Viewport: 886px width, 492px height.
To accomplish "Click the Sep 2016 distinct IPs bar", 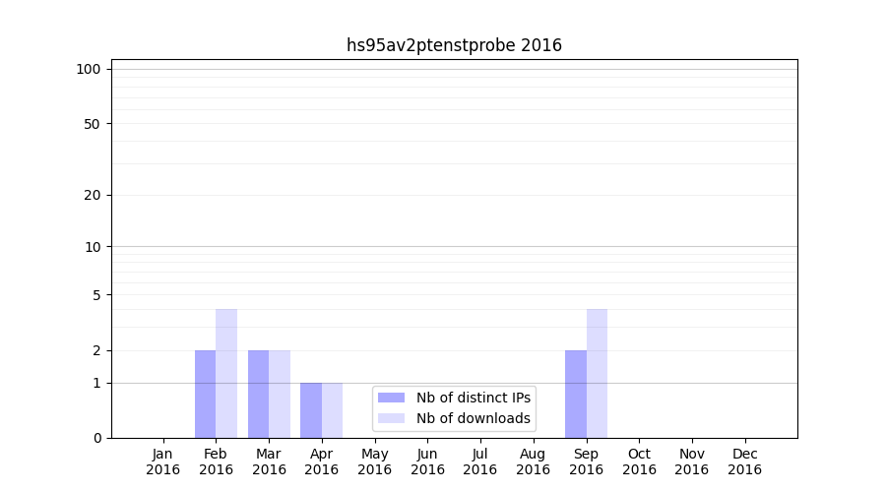I will (576, 394).
